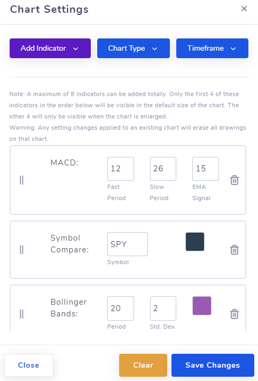Click the SPY symbol input field
The height and width of the screenshot is (381, 258).
128,244
